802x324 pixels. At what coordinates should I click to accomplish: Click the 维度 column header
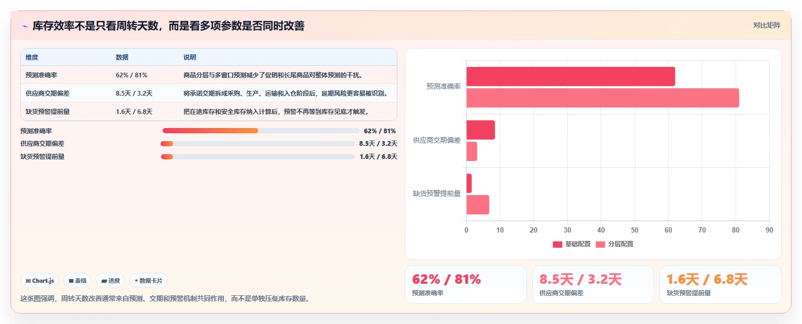click(32, 57)
